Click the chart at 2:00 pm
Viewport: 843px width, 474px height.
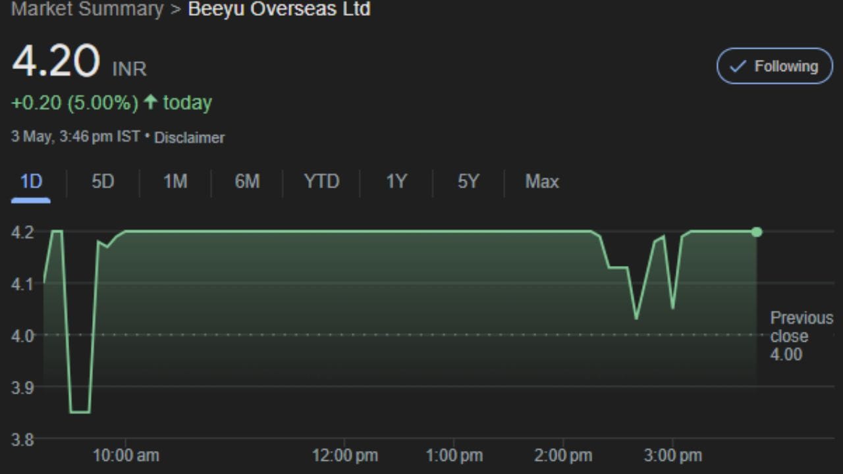pyautogui.click(x=563, y=232)
